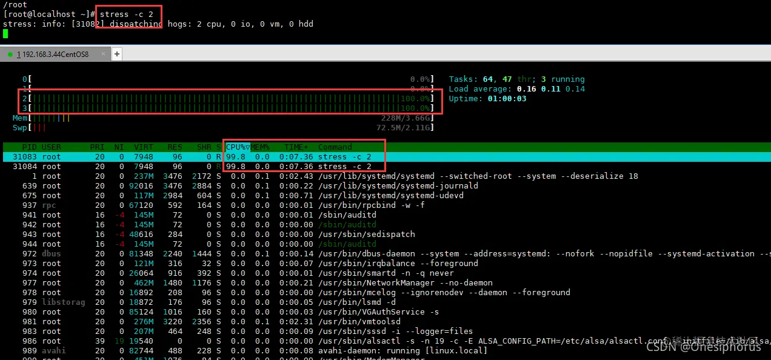Select the systemd process row PID 1
The image size is (771, 360).
(x=385, y=176)
